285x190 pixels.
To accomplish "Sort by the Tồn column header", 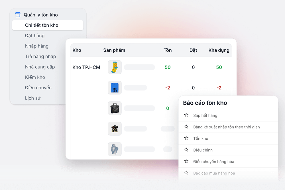I will 167,50.
